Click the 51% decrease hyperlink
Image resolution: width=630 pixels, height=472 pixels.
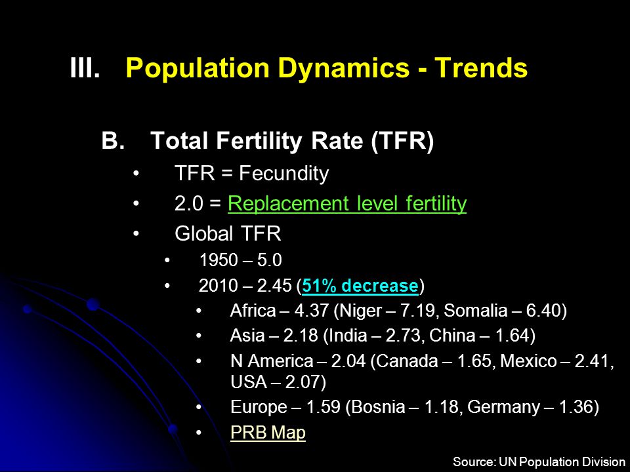[360, 286]
